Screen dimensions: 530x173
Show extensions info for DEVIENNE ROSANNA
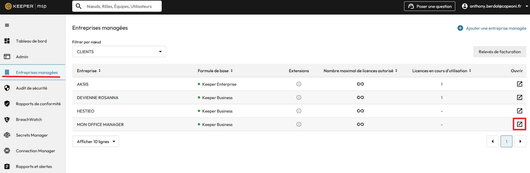(x=299, y=97)
